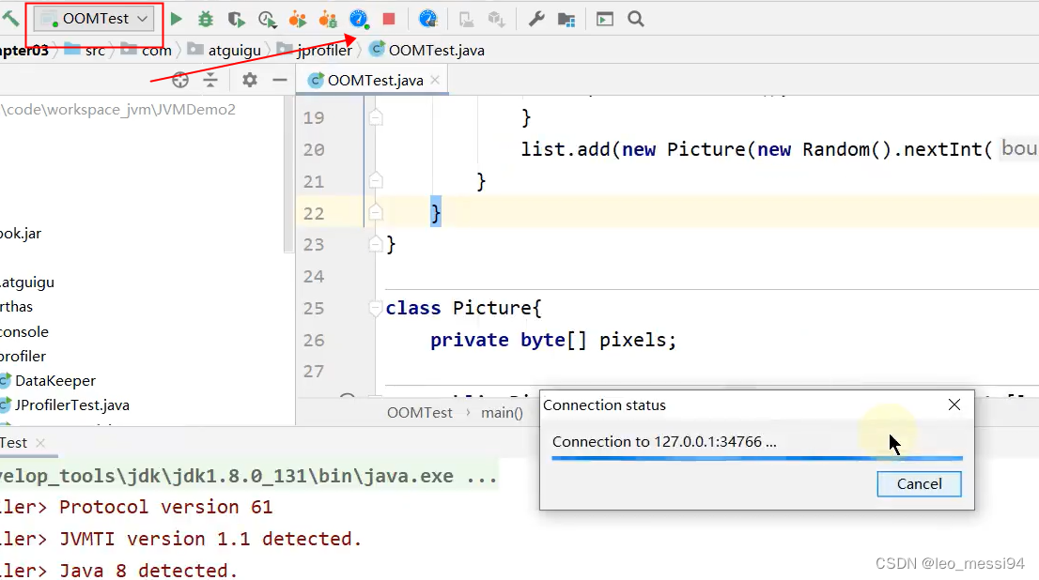This screenshot has height=580, width=1039.
Task: Click 'Connection to 127.0.0.1:34766' status text
Action: click(x=664, y=442)
